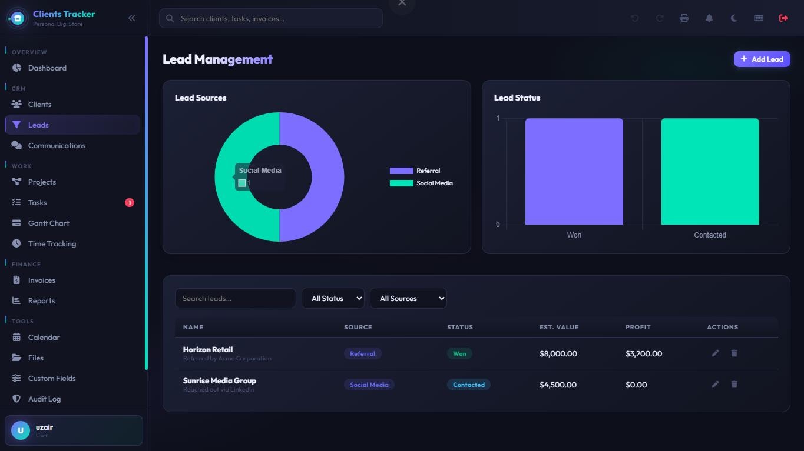Focus the global search clients, tasks, invoices field

pos(271,18)
